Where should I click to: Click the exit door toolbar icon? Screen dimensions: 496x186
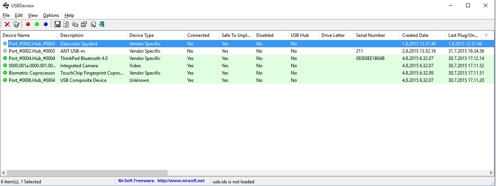pyautogui.click(x=101, y=24)
